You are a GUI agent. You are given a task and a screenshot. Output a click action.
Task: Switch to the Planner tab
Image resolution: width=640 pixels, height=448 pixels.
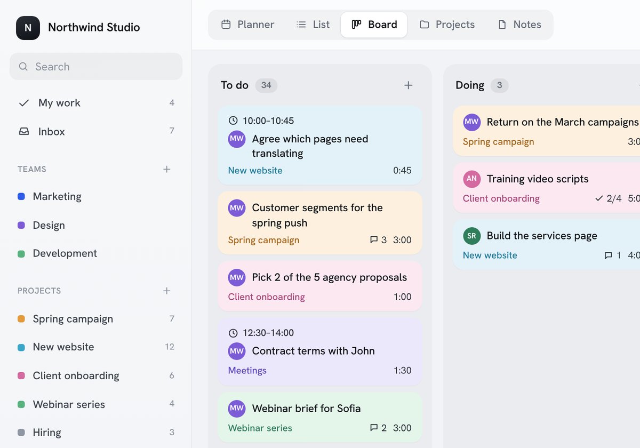coord(248,25)
